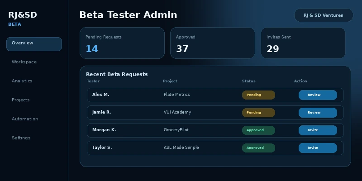Click the Pending status badge for Alex M.
The width and height of the screenshot is (362, 181).
[258, 95]
